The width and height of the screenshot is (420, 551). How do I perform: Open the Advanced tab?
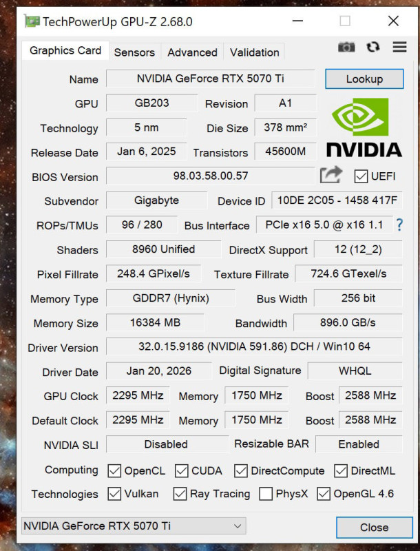[x=192, y=52]
